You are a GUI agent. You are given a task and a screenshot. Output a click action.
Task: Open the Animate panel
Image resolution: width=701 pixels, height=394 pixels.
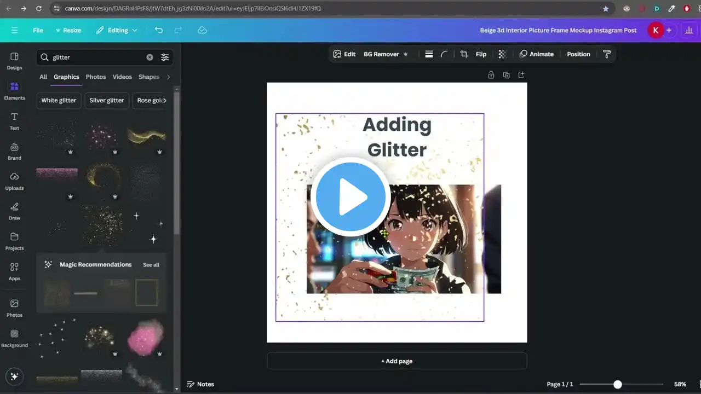click(x=537, y=54)
